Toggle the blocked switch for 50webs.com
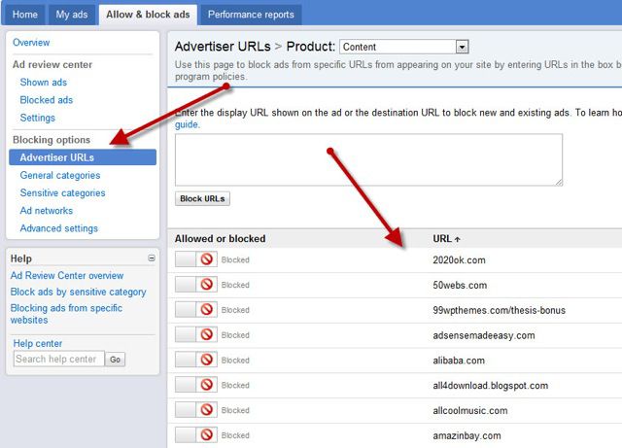 (195, 286)
